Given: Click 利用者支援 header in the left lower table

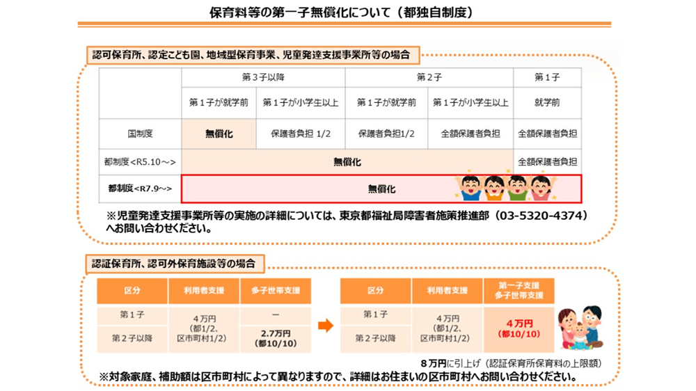Looking at the screenshot, I should (x=204, y=291).
